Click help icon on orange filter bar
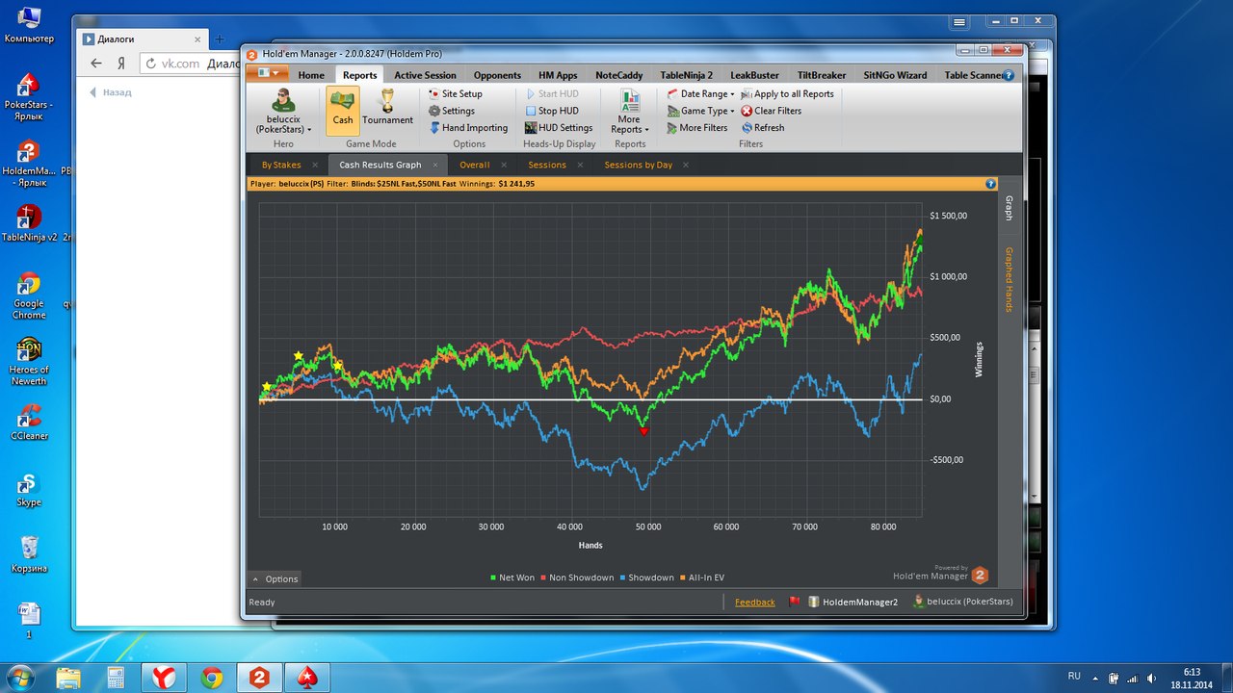 tap(990, 183)
